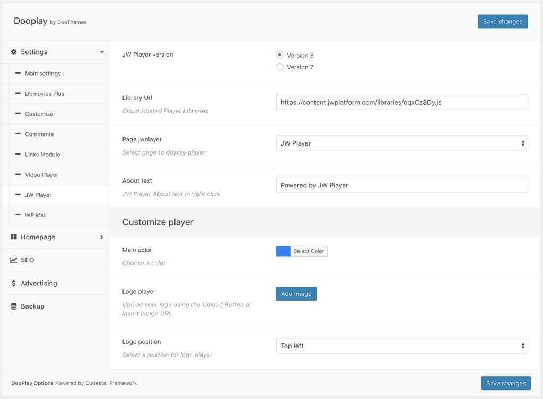Collapse the Settings section chevron

pyautogui.click(x=101, y=52)
